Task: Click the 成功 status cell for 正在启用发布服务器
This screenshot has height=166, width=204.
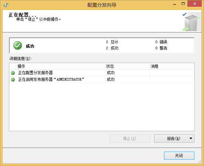Action: pos(127,80)
